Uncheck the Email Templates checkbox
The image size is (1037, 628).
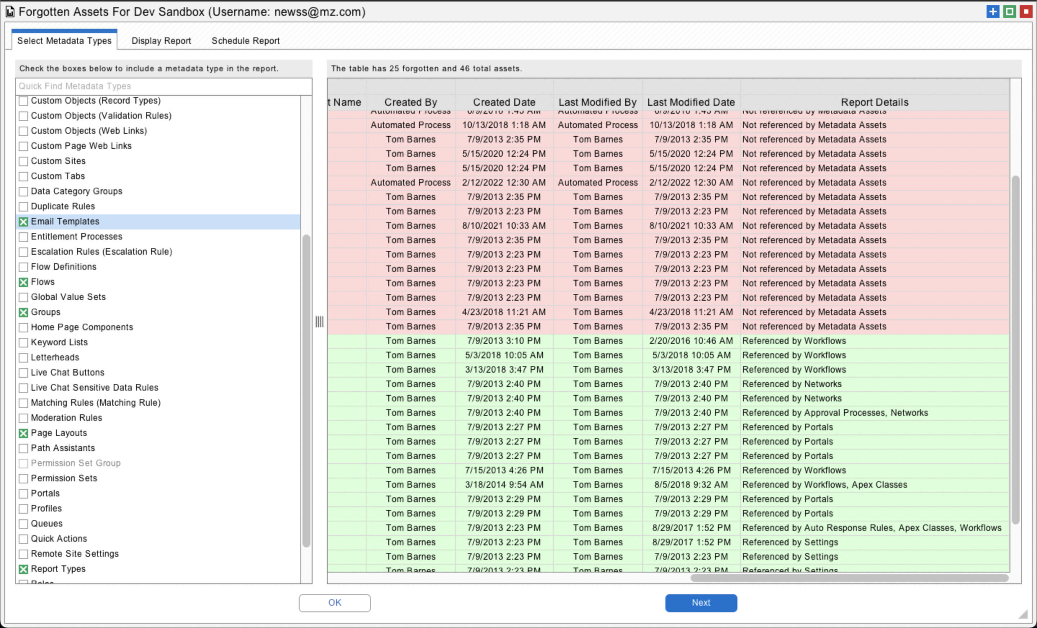pyautogui.click(x=23, y=222)
